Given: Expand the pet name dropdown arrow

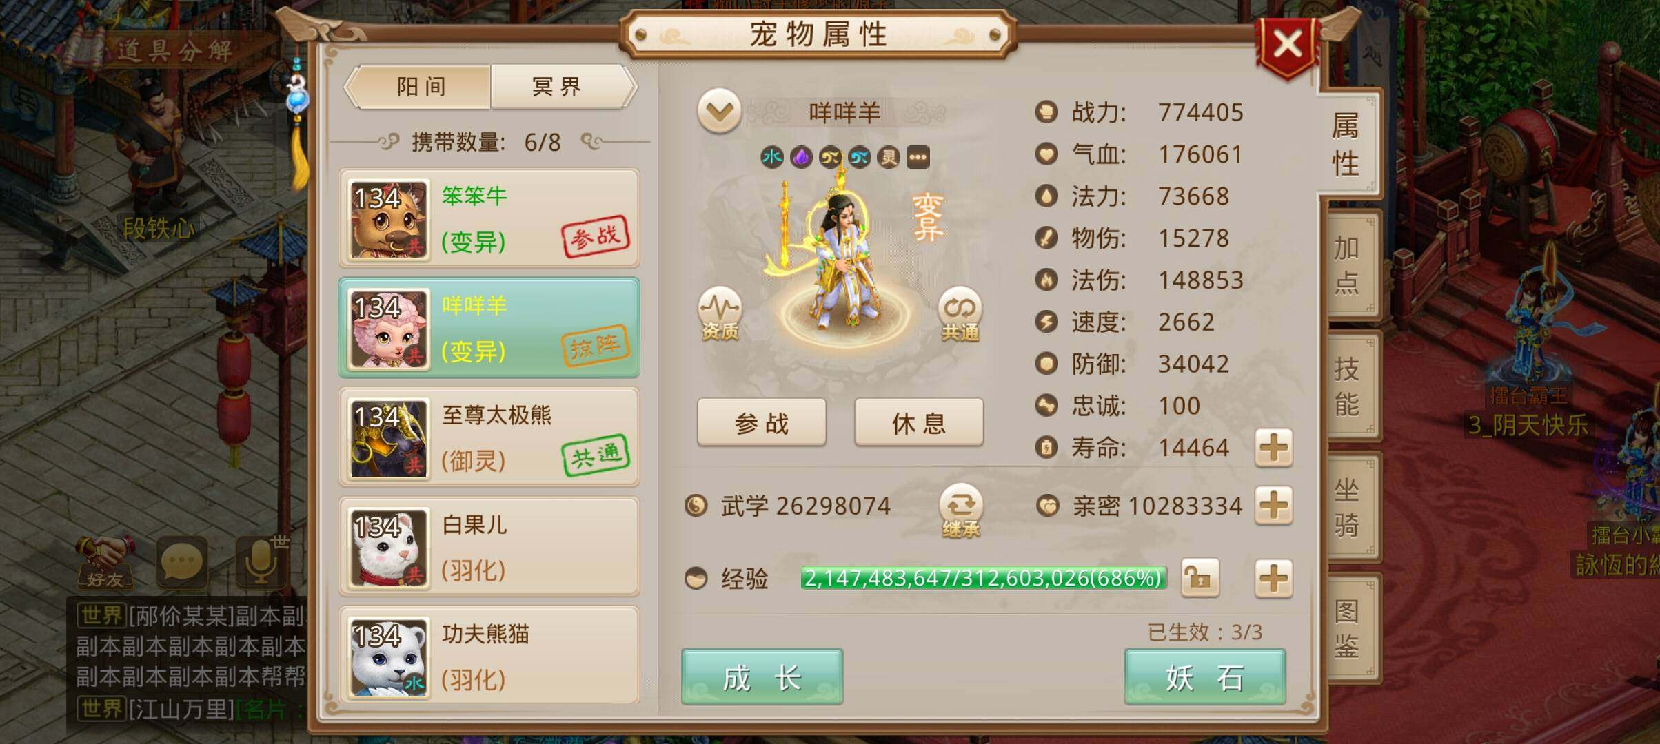Looking at the screenshot, I should point(719,111).
